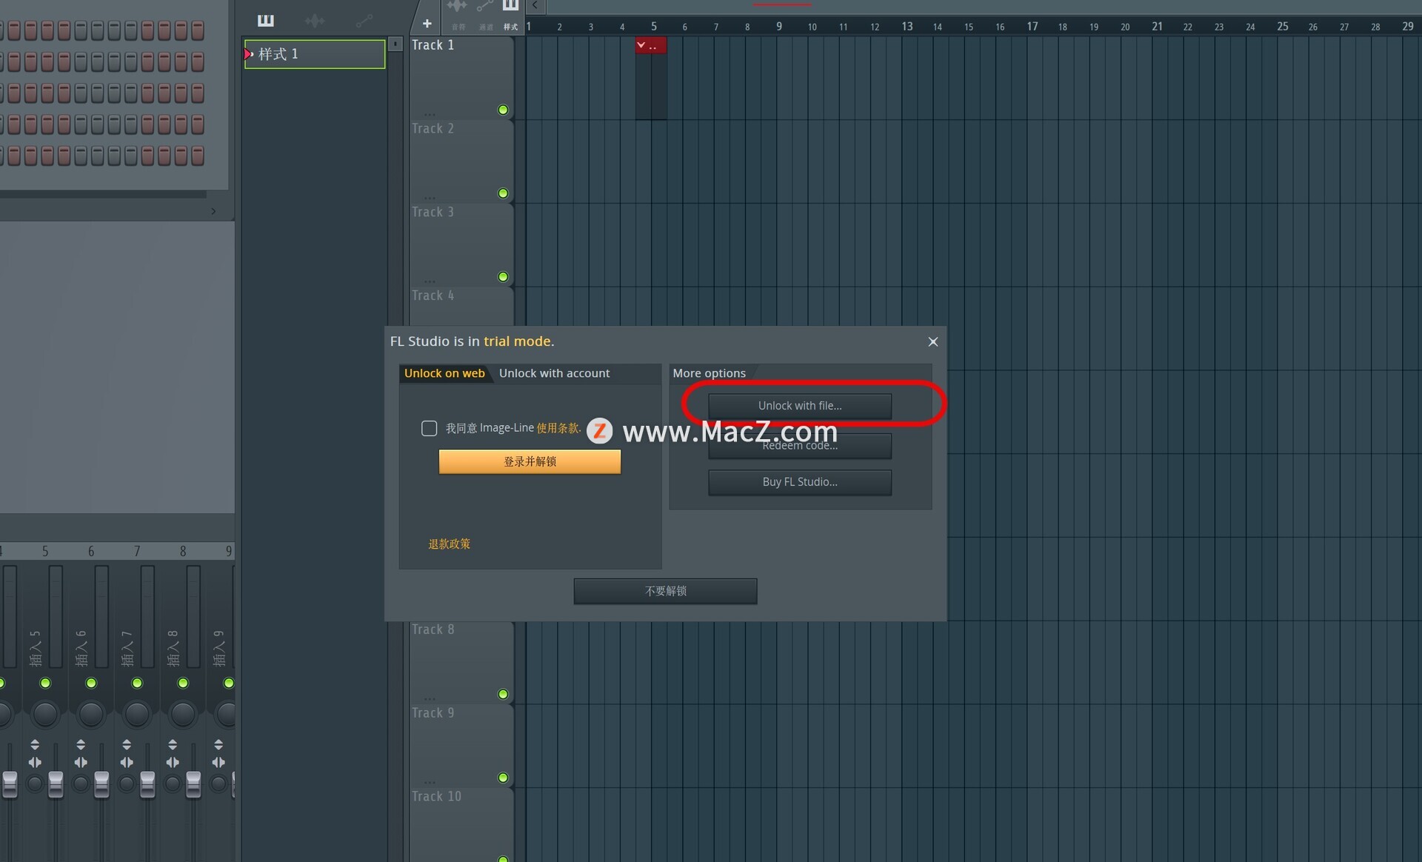Screen dimensions: 1422x862
Task: Mute mixer insert 6 via green LED
Action: click(91, 683)
